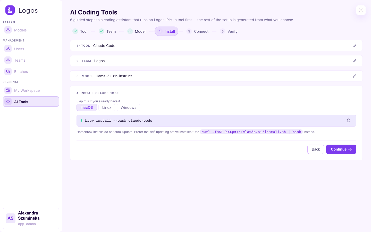
Task: Click the AI Coding Tools heading
Action: (x=94, y=12)
